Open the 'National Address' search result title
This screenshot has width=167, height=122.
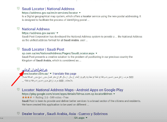(x=36, y=29)
